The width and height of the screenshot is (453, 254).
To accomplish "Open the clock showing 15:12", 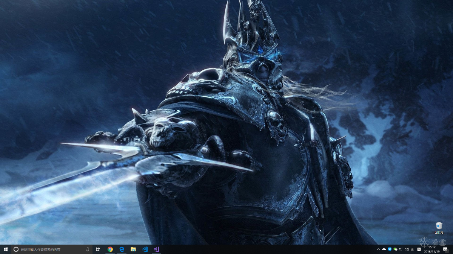I will 431,249.
